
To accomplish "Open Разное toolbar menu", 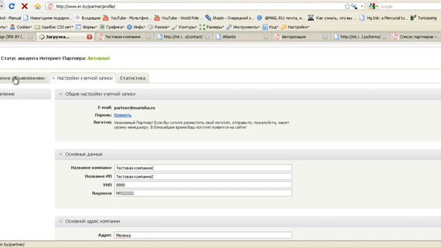I will click(159, 27).
